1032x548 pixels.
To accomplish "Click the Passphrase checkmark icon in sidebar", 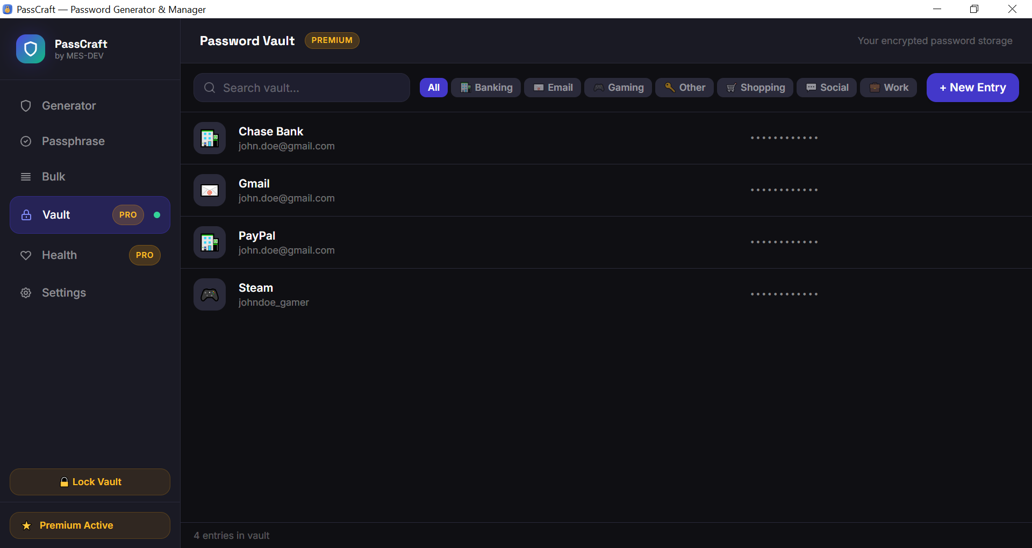I will click(26, 141).
